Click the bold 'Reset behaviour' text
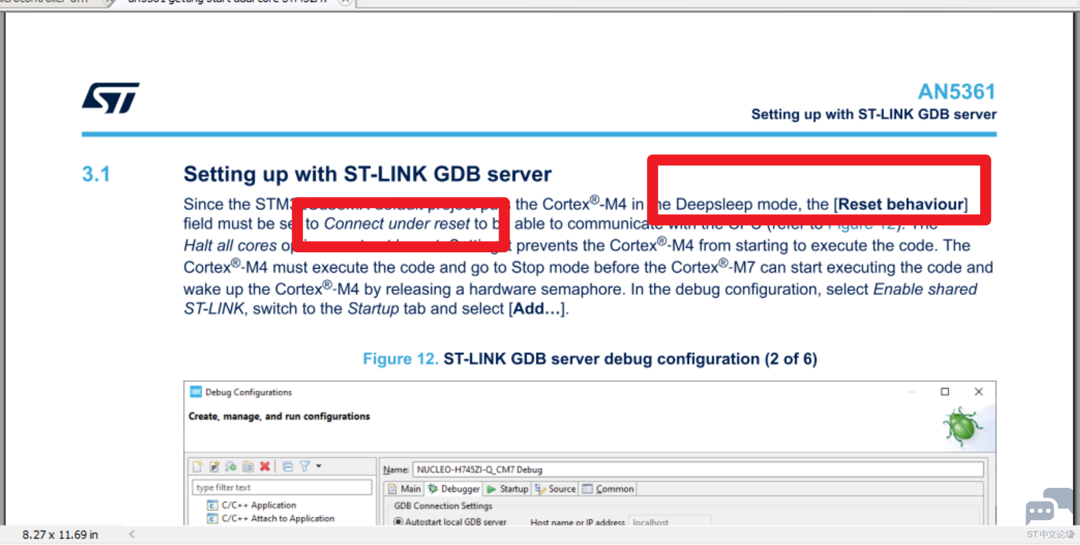This screenshot has height=545, width=1080. [x=901, y=204]
